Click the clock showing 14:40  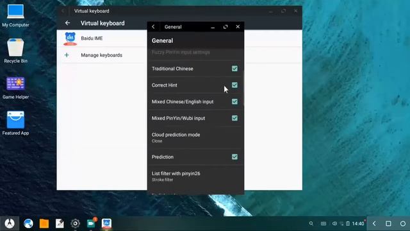pyautogui.click(x=358, y=223)
